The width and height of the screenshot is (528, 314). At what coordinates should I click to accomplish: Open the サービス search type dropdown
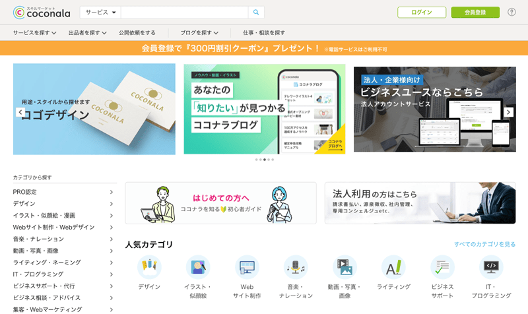click(100, 13)
